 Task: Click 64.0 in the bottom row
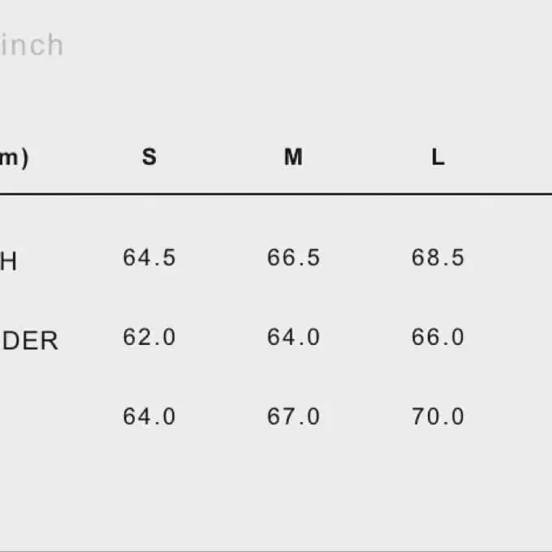pos(149,417)
